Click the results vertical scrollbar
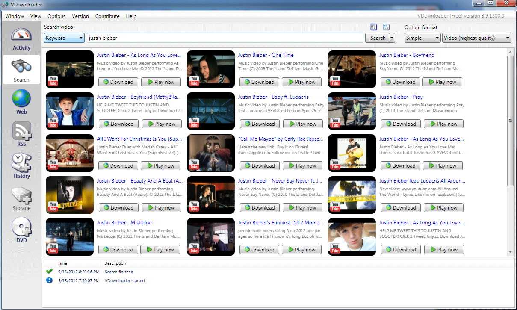This screenshot has width=517, height=310. [510, 120]
